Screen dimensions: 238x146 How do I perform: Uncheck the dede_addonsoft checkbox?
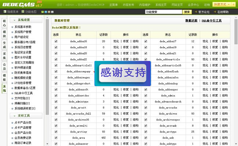coord(56,89)
